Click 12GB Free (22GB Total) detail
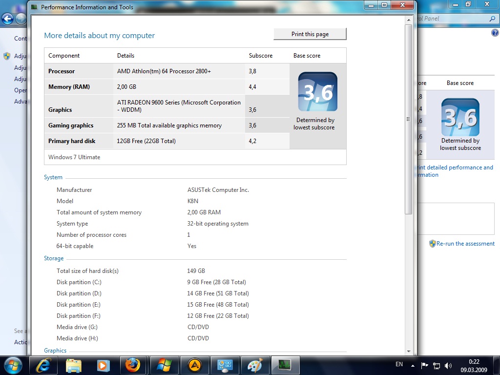The width and height of the screenshot is (500, 375). [x=146, y=141]
